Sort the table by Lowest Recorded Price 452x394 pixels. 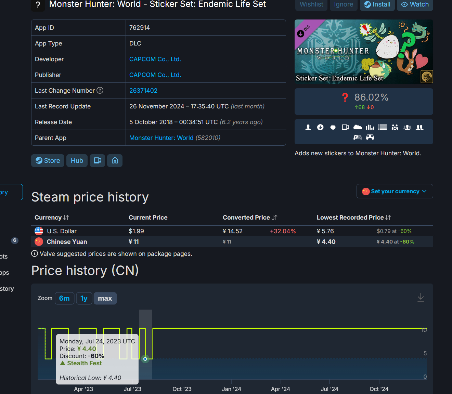[354, 218]
